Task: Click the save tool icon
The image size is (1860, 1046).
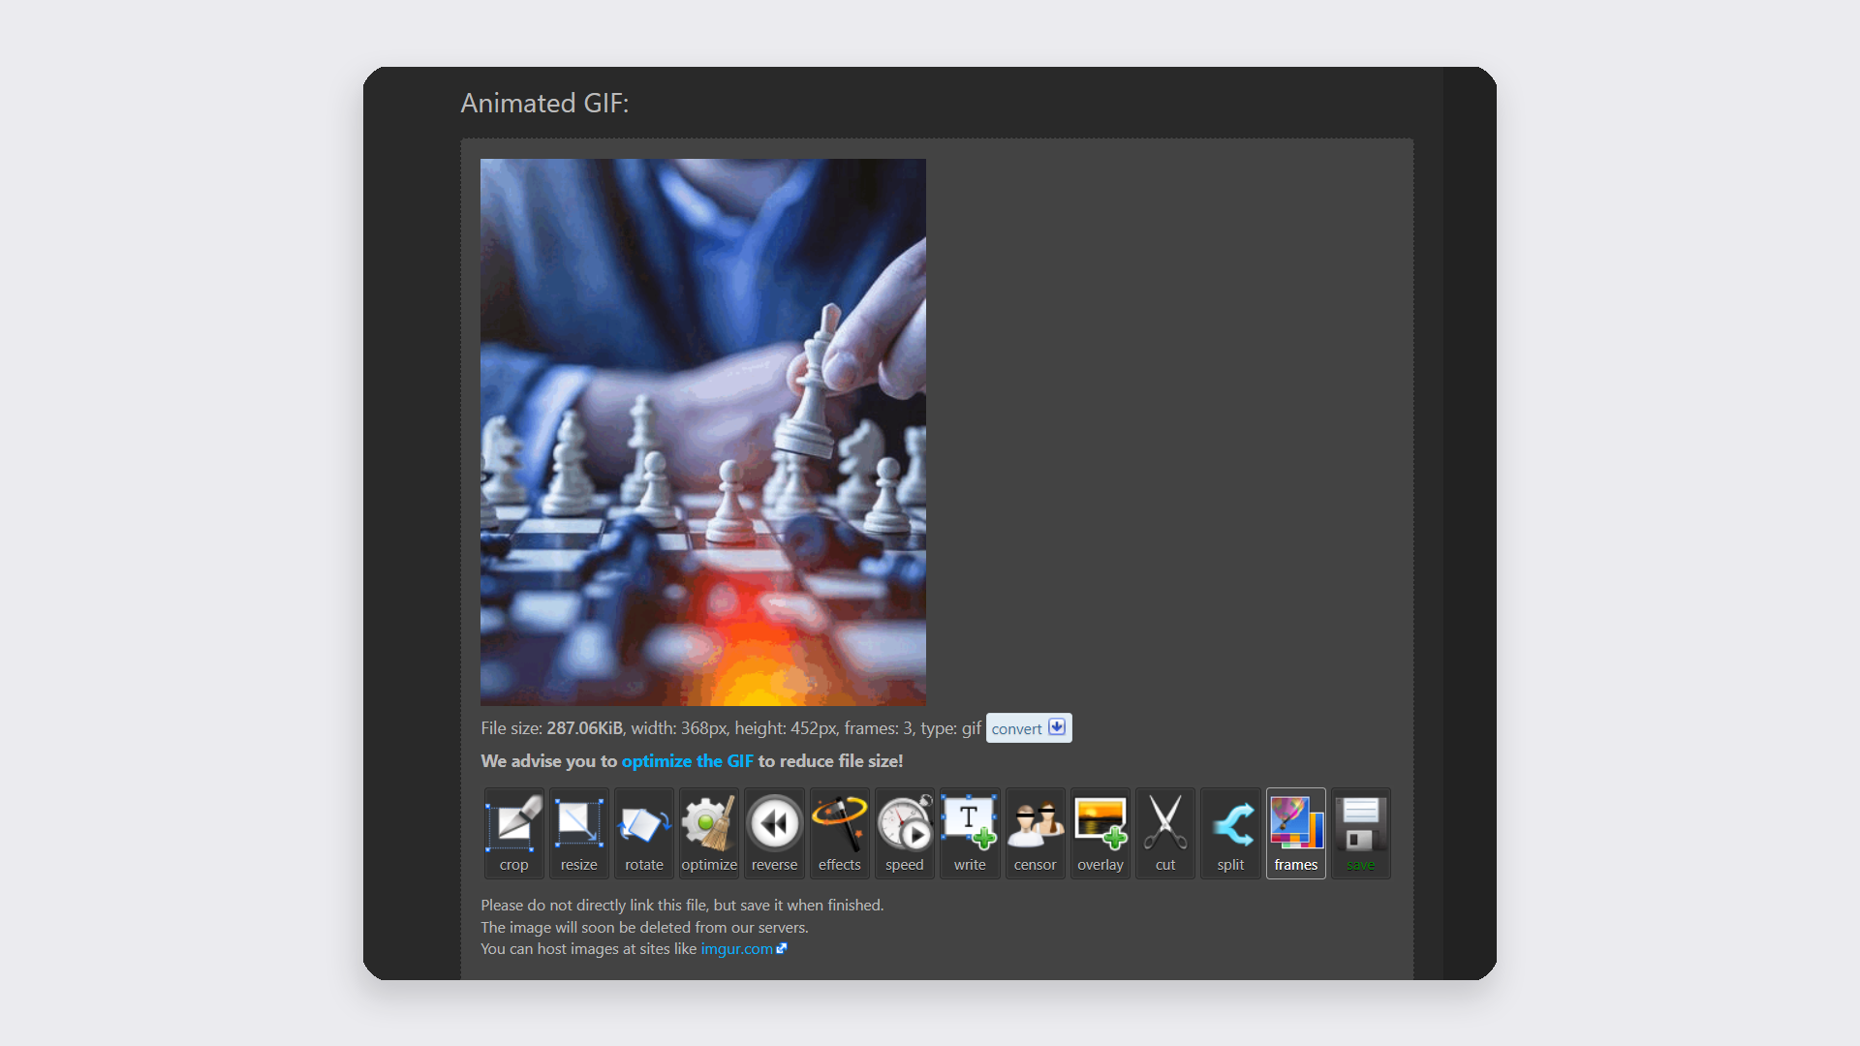Action: click(1359, 831)
